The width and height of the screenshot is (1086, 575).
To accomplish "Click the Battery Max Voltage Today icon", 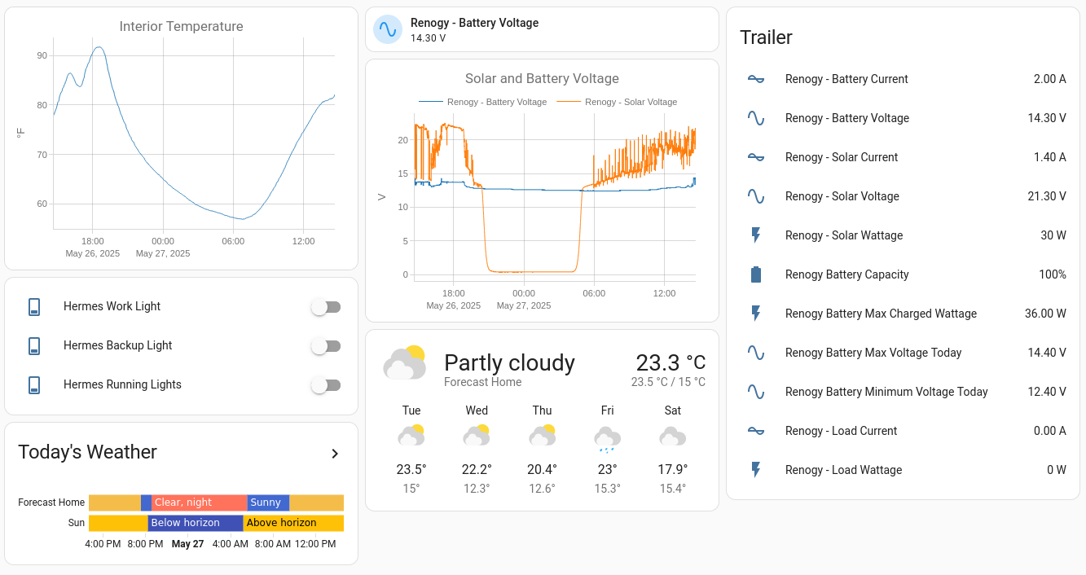I will tap(756, 353).
